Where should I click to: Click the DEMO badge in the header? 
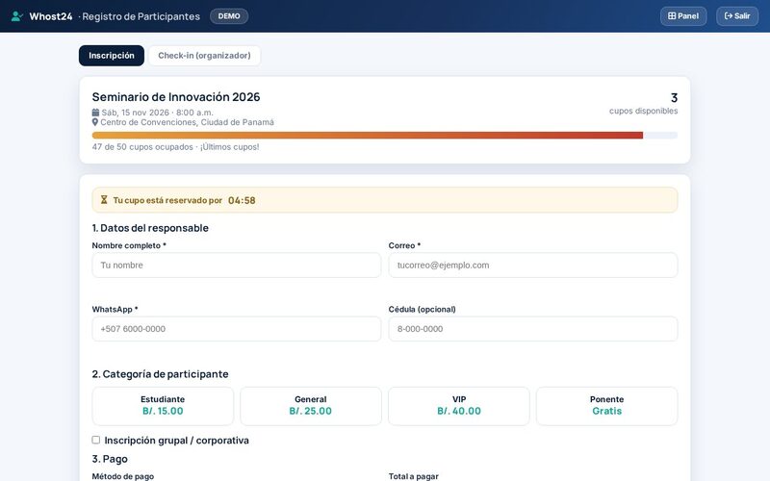229,16
